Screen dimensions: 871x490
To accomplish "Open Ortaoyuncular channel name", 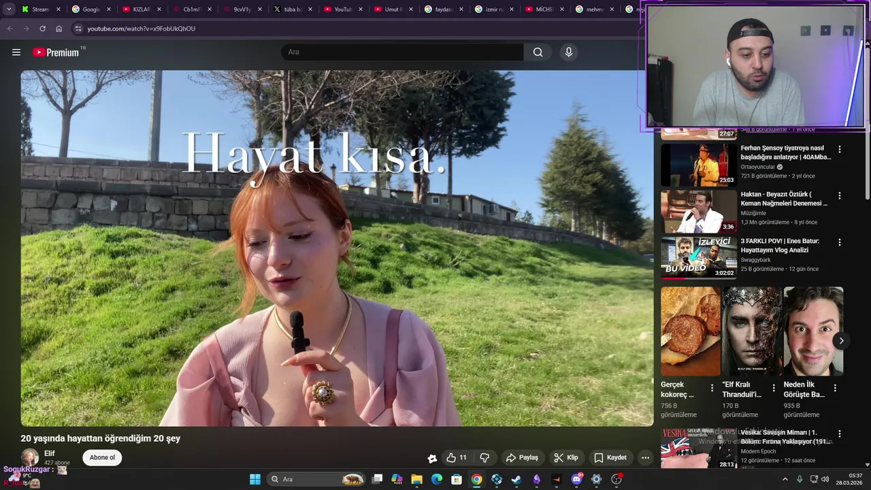I will 759,167.
